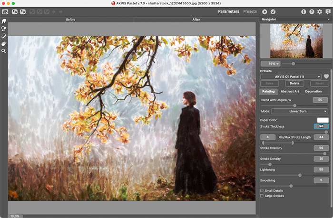Select the Eraser tool in left toolbar
Screen dimensions: 333x218
click(4, 36)
